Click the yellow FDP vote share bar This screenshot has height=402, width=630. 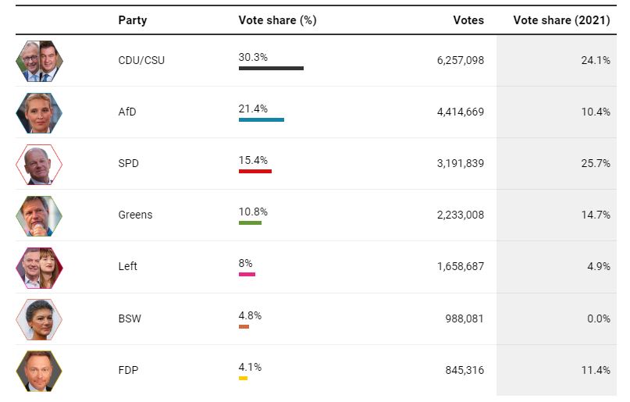243,379
